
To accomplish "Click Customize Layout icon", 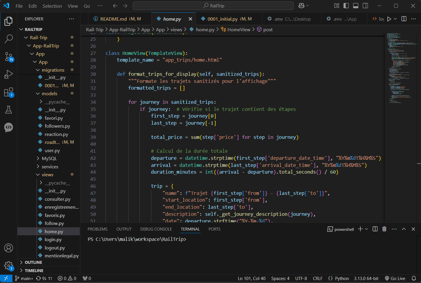I will [x=337, y=6].
